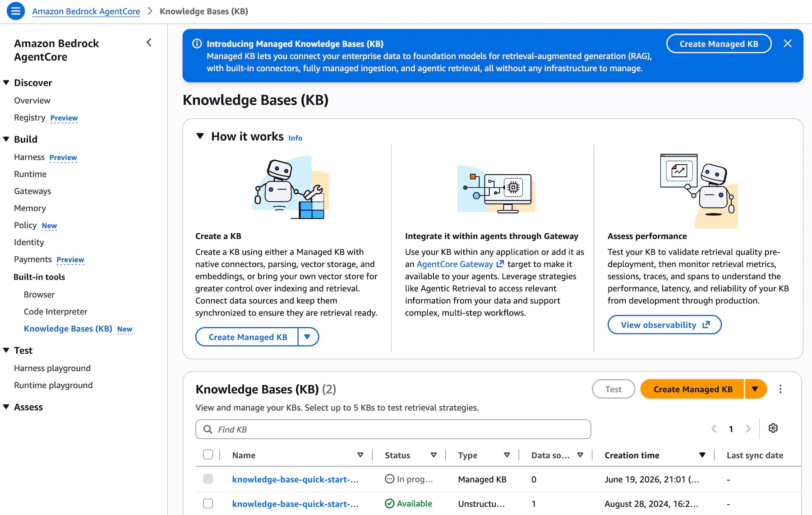
Task: Click the Test button
Action: pos(614,389)
